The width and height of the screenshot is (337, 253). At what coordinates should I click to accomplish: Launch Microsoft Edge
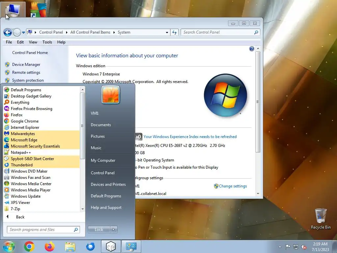[x=41, y=140]
